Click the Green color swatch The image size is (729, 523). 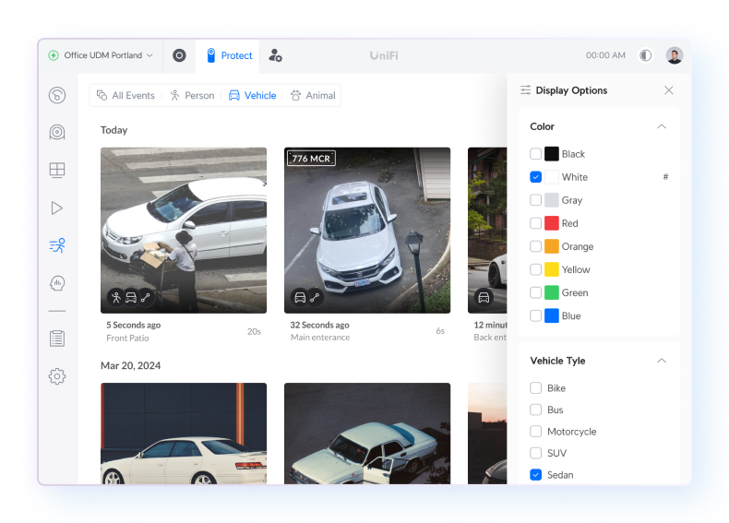point(552,293)
